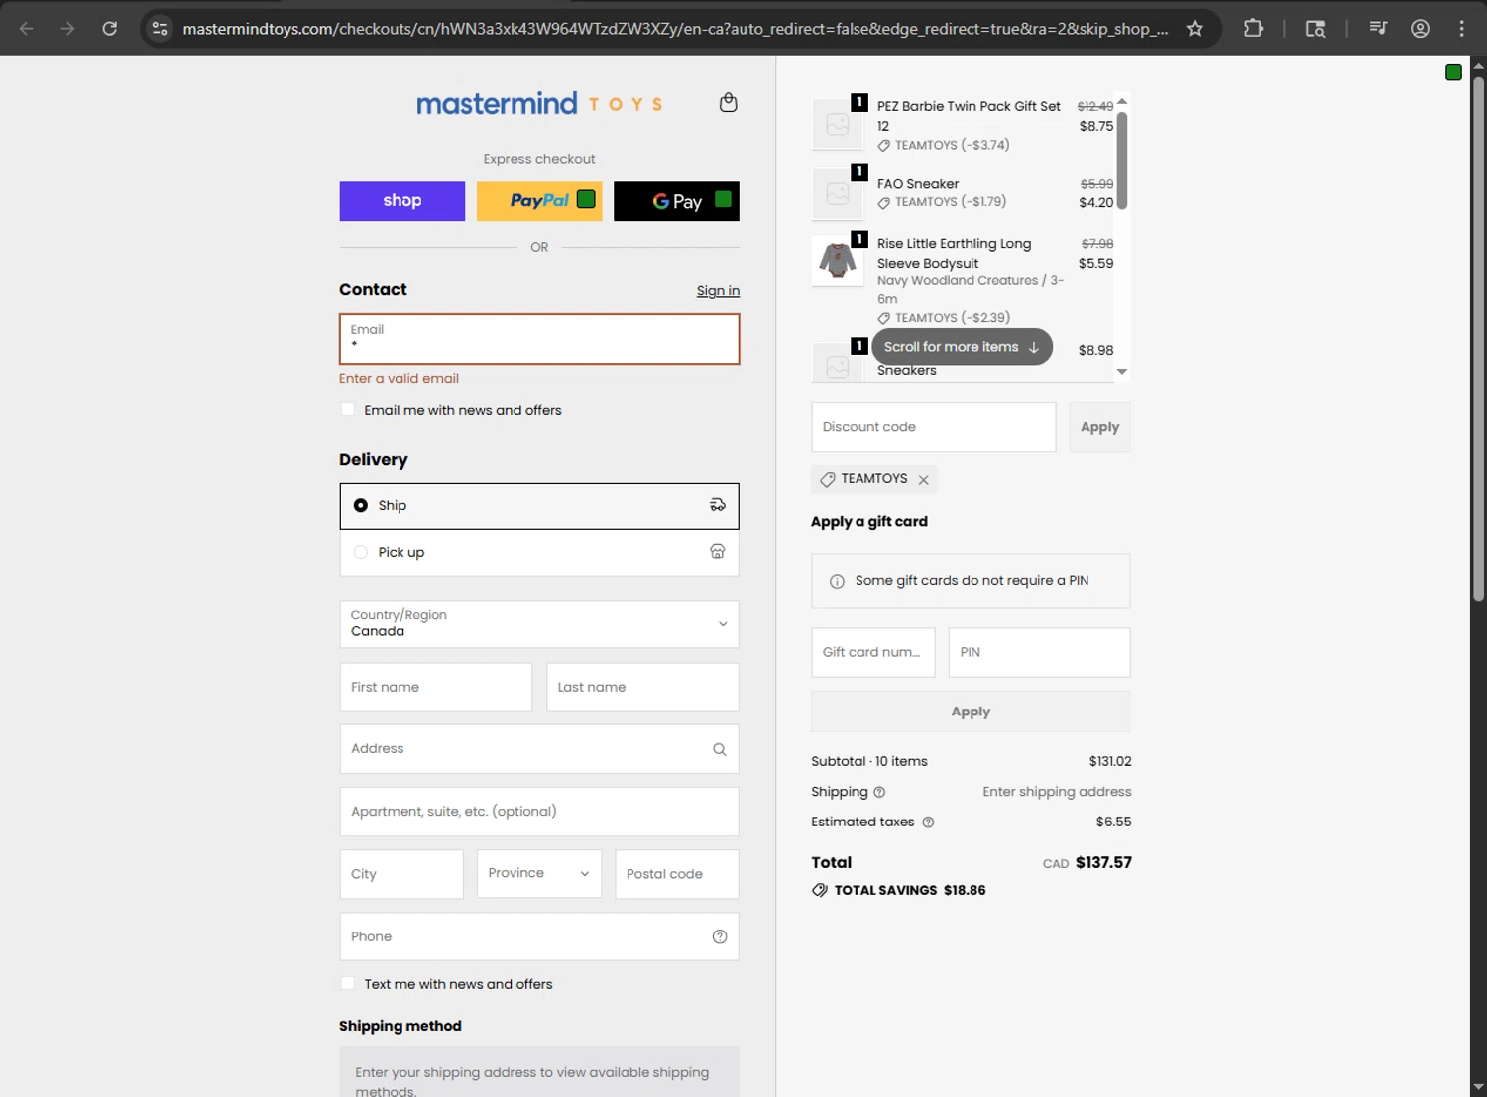Click the order list scroll up arrow
Viewport: 1487px width, 1097px height.
pyautogui.click(x=1122, y=101)
